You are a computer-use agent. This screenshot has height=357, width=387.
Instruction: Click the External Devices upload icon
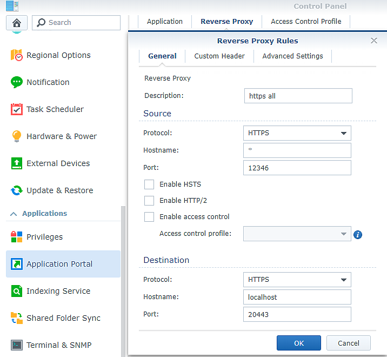[x=17, y=163]
